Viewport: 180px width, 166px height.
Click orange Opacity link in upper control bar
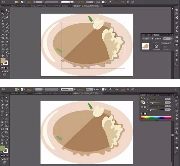(x=81, y=2)
